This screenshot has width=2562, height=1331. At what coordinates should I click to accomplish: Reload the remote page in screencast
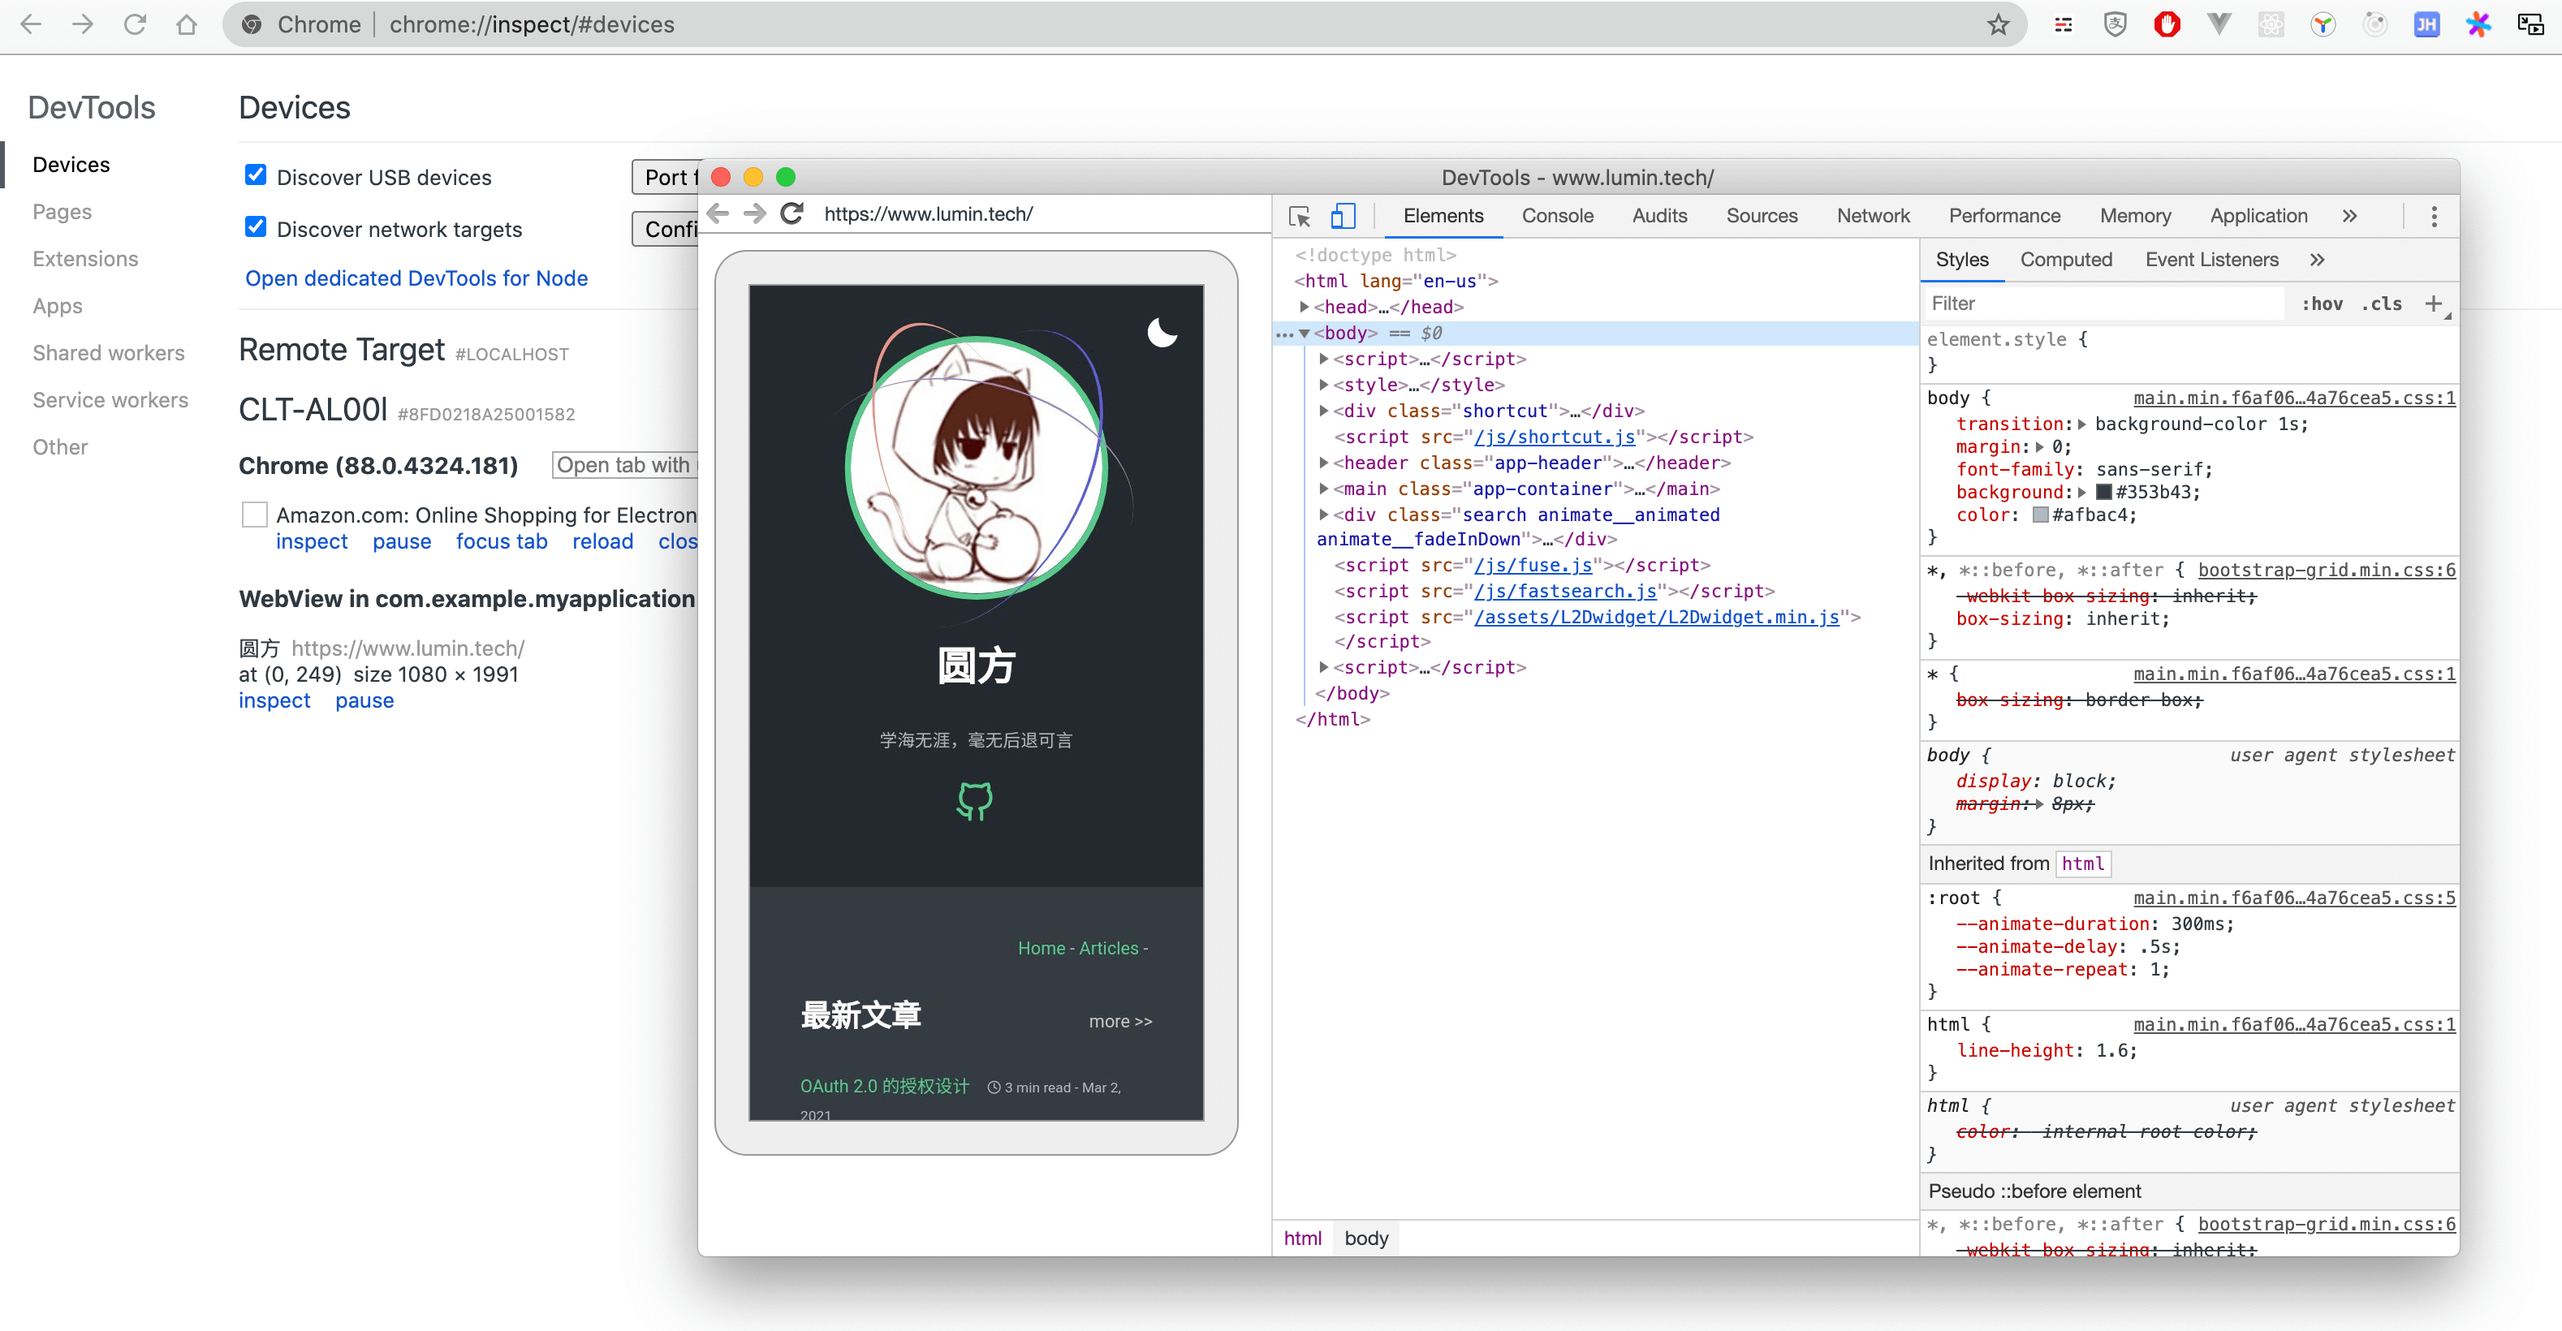[x=791, y=213]
